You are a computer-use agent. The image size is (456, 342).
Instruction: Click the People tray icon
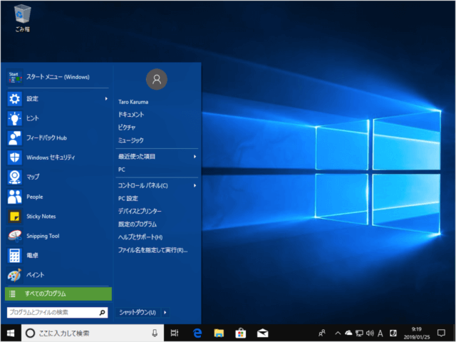point(322,333)
